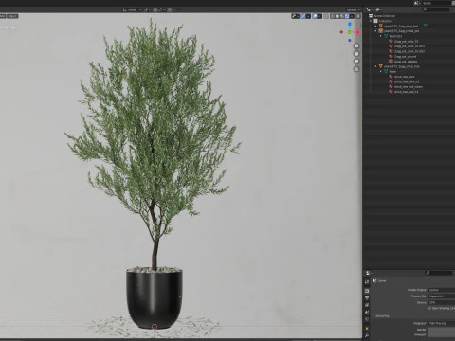Collapse the Mesh.001 expander in outliner
455x341 pixels.
[x=381, y=36]
